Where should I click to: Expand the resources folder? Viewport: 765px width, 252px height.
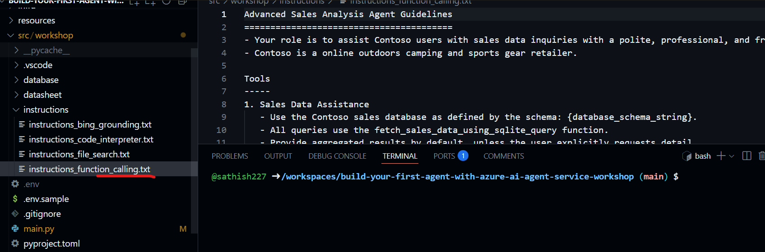[x=11, y=20]
